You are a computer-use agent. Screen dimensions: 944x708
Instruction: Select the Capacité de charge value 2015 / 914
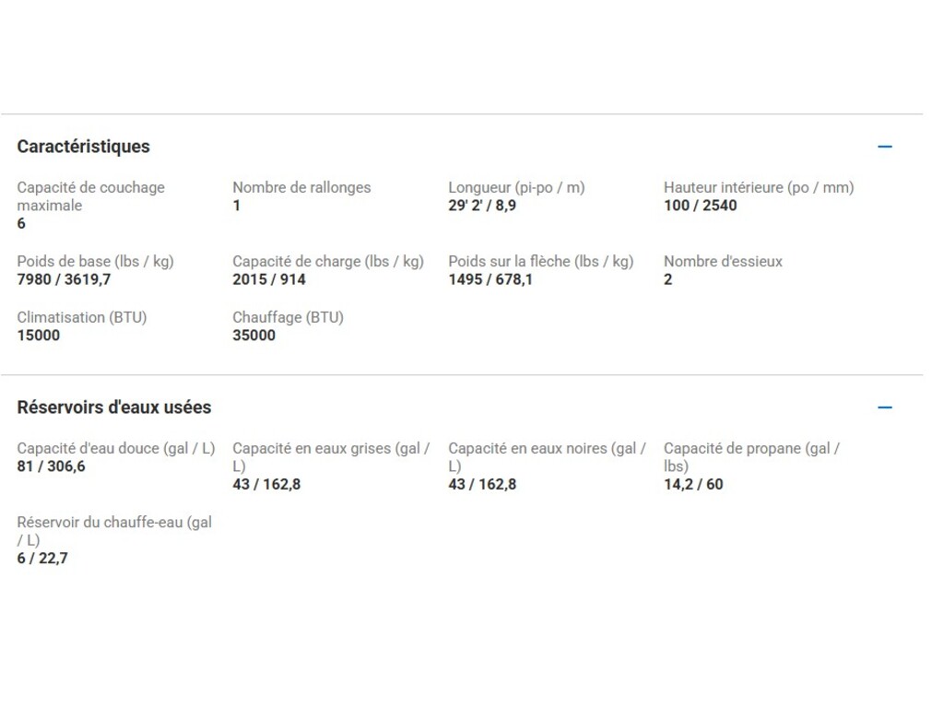point(269,279)
